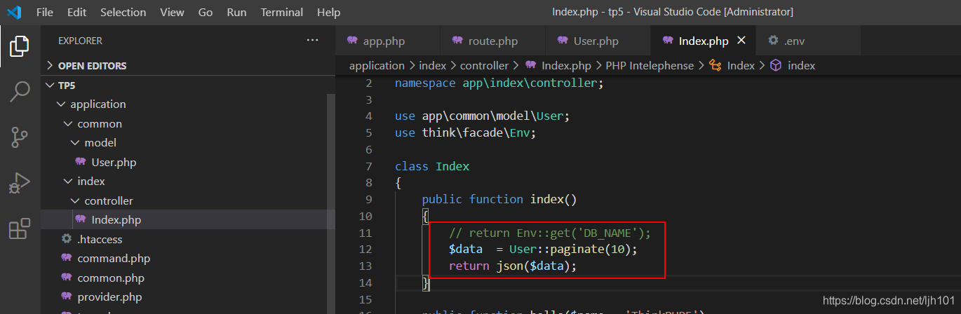Open the Edit menu
Image resolution: width=961 pixels, height=314 pixels.
[77, 13]
